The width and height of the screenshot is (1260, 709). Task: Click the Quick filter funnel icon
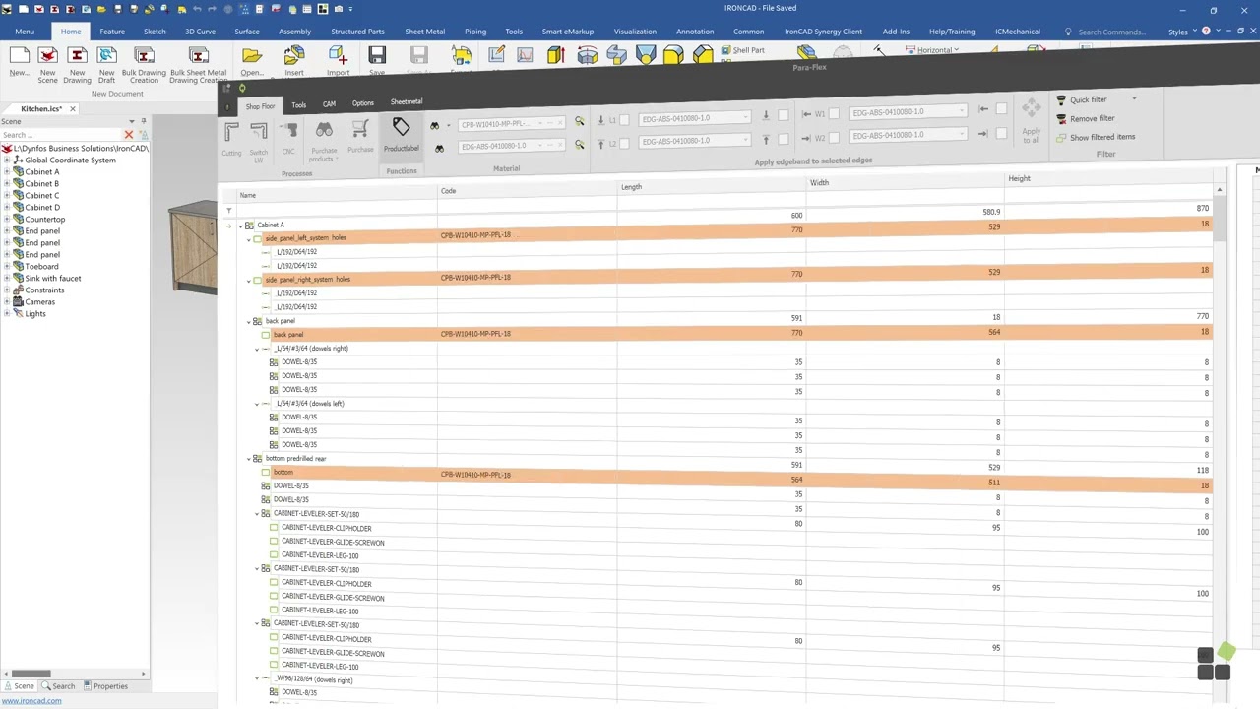pos(1061,99)
